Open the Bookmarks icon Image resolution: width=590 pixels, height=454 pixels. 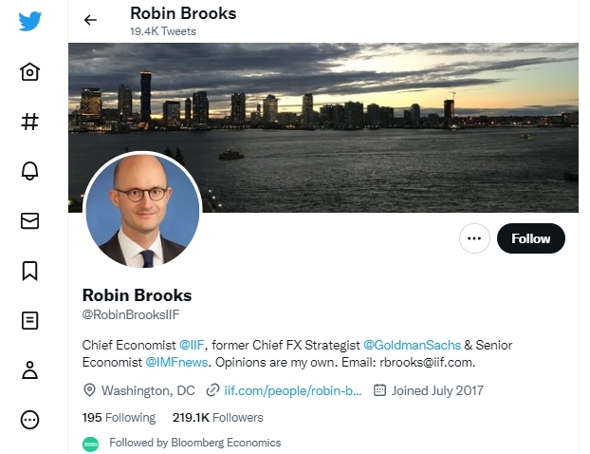click(29, 271)
